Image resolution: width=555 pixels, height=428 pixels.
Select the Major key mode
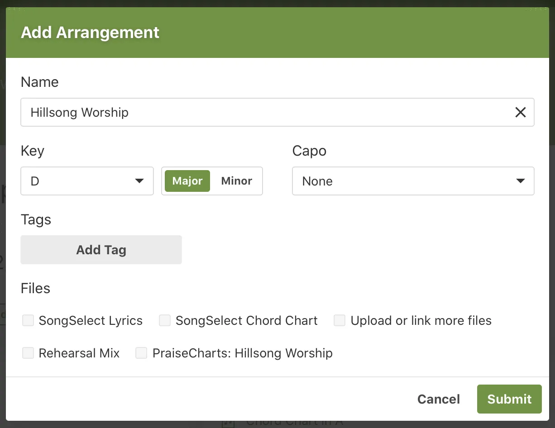point(187,181)
